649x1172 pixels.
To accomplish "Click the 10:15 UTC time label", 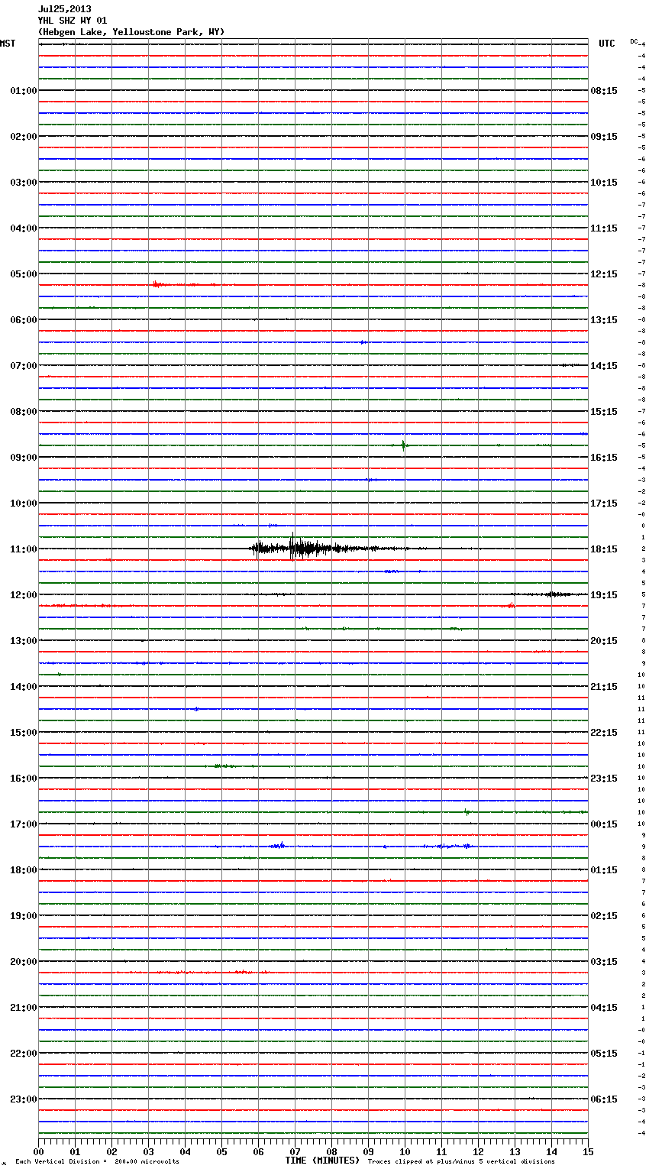I will pyautogui.click(x=604, y=183).
